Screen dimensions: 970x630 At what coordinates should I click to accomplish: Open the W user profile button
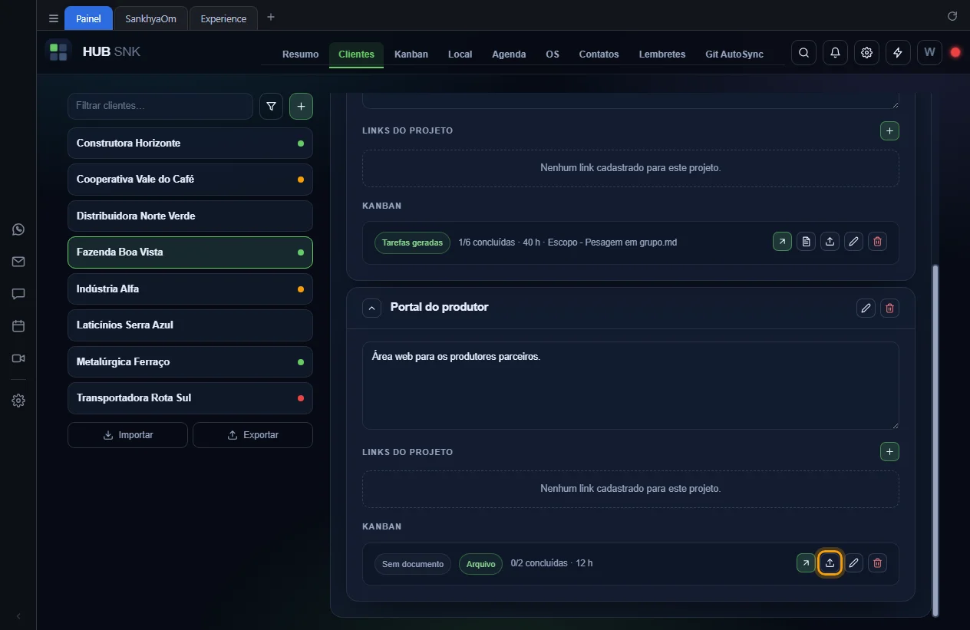tap(929, 53)
